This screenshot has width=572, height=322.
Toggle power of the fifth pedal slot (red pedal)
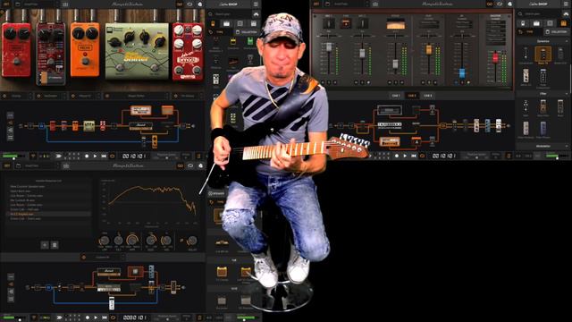[x=175, y=96]
